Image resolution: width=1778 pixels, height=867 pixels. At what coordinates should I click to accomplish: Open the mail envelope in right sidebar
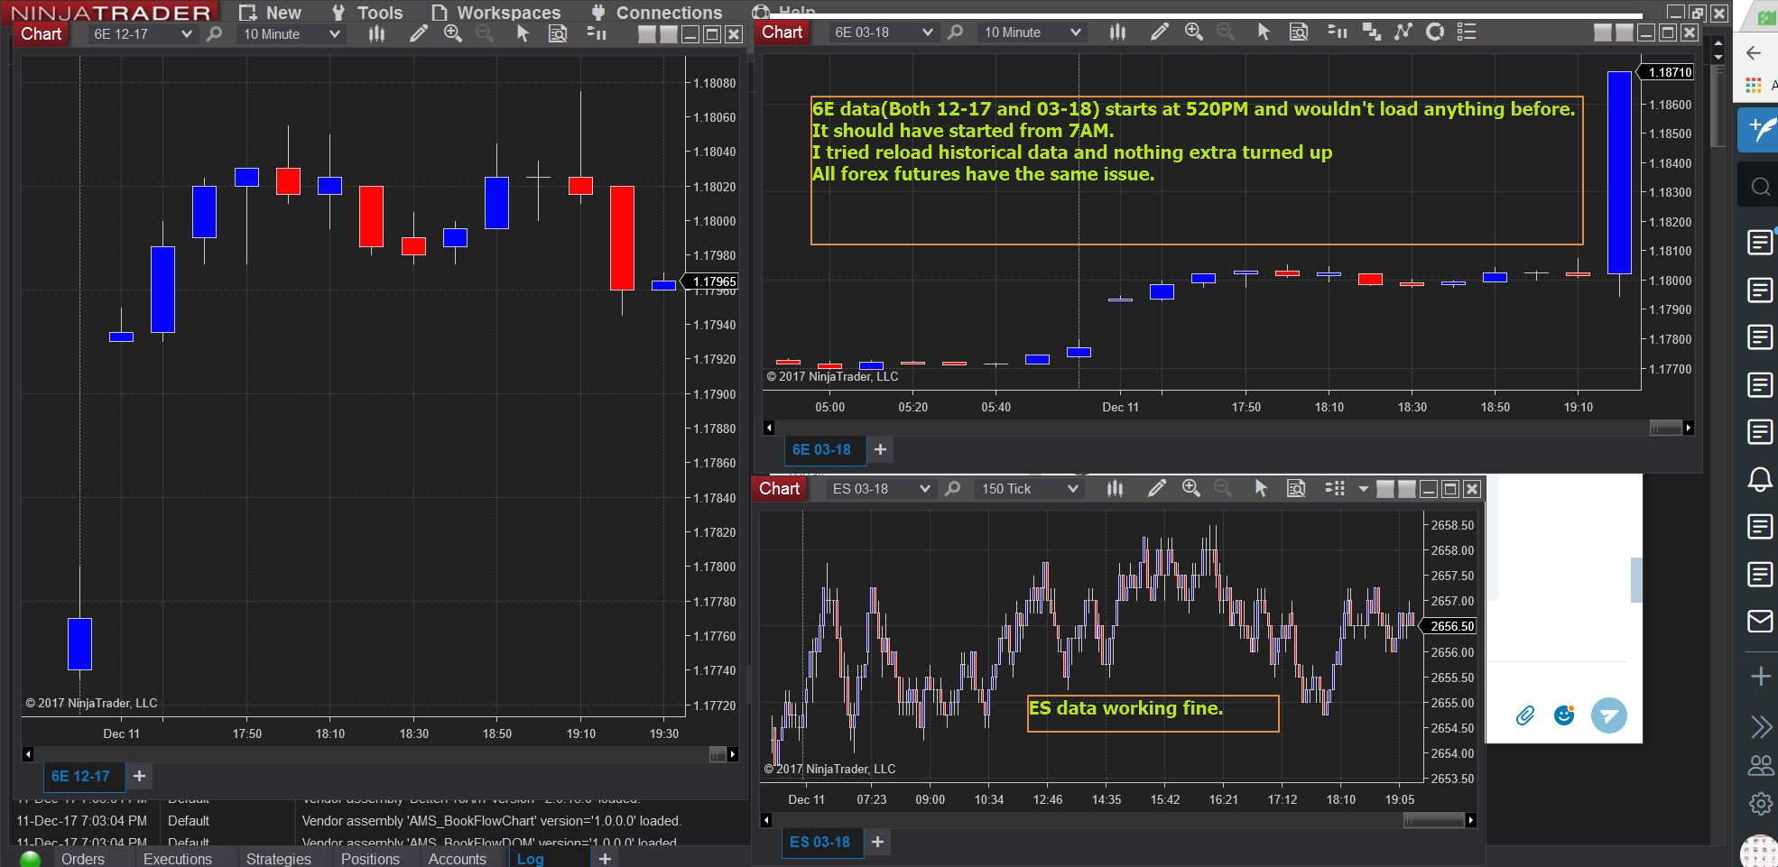[x=1760, y=622]
